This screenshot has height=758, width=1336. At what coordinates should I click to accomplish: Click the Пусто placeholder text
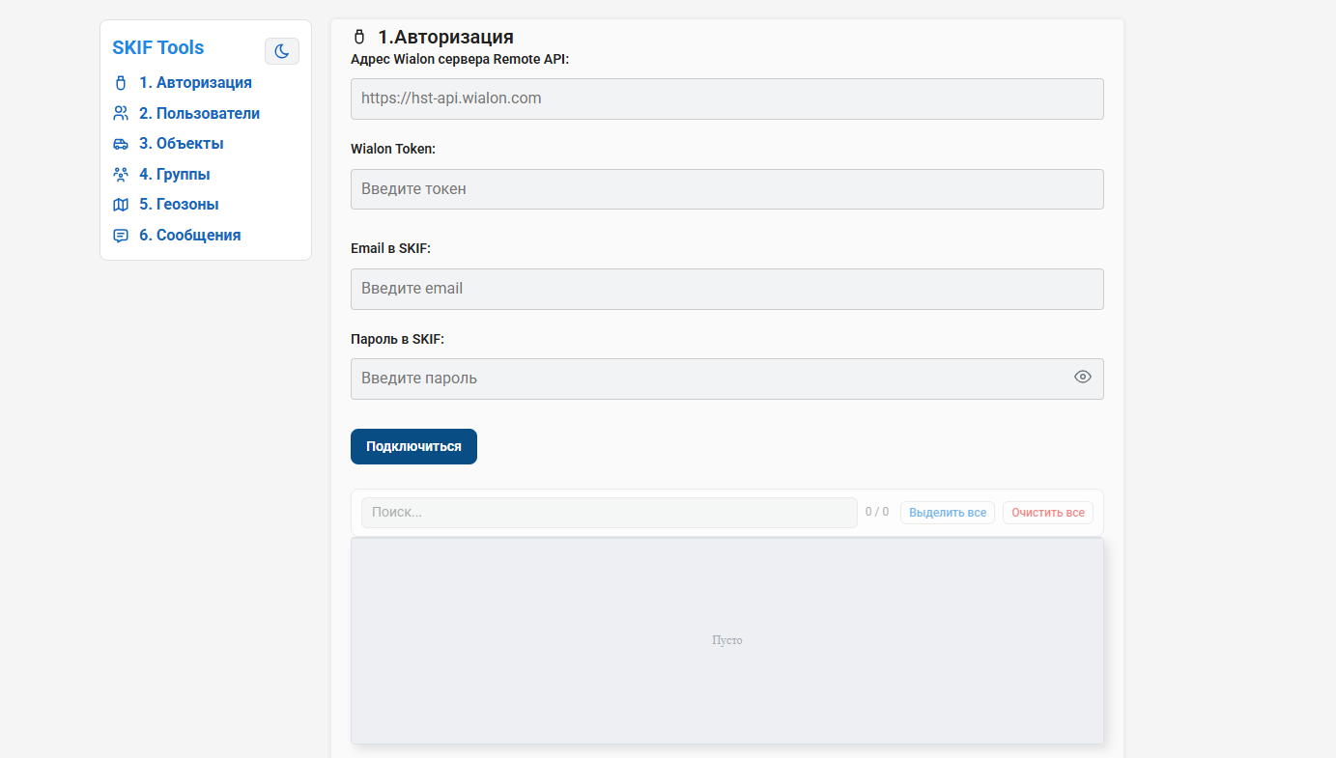pyautogui.click(x=727, y=640)
